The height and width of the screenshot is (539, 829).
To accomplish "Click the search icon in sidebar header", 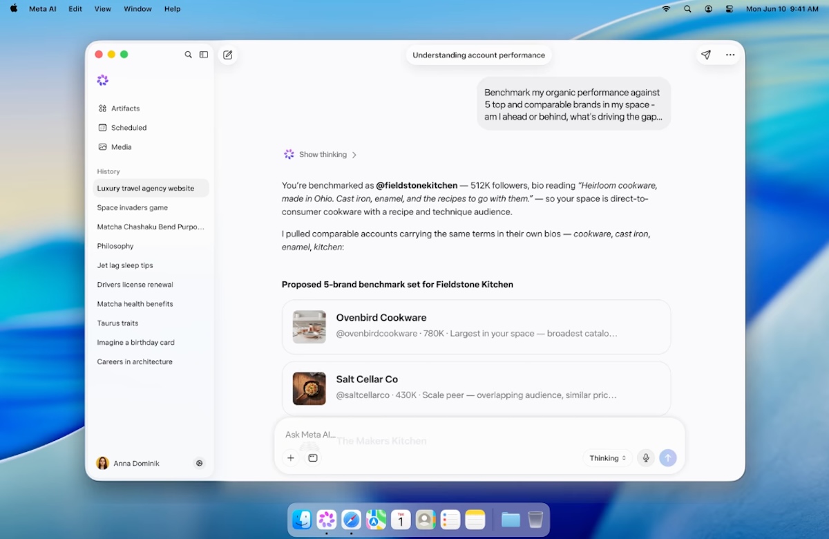I will click(x=188, y=55).
